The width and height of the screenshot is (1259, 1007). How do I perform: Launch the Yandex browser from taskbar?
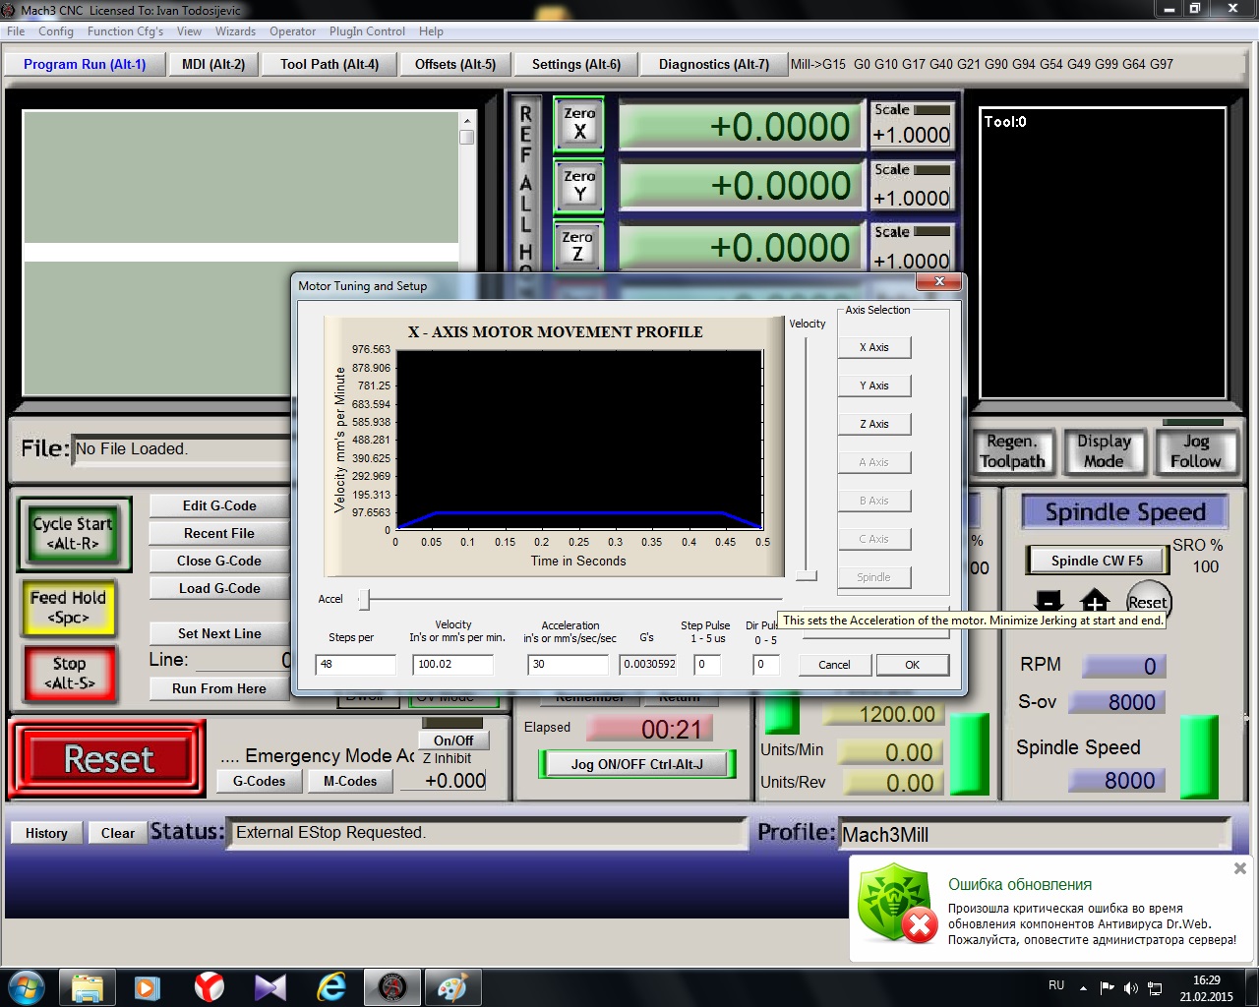pyautogui.click(x=209, y=986)
